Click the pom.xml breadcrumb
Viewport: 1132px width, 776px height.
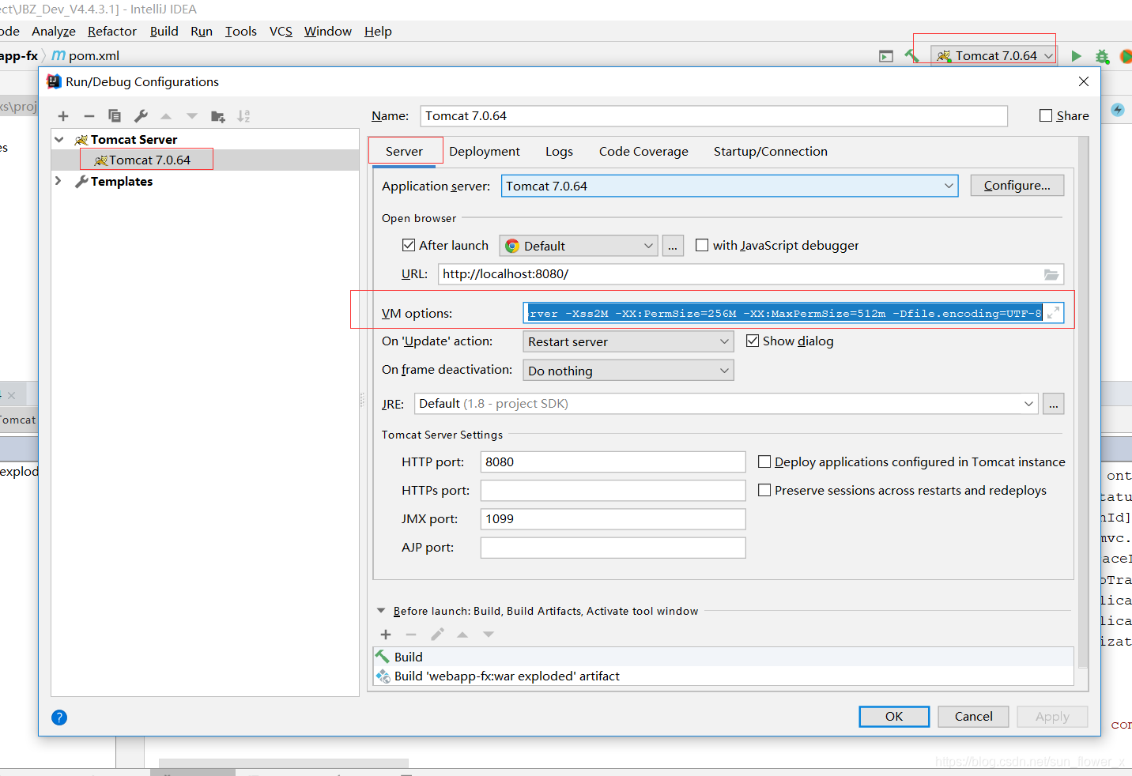[86, 56]
